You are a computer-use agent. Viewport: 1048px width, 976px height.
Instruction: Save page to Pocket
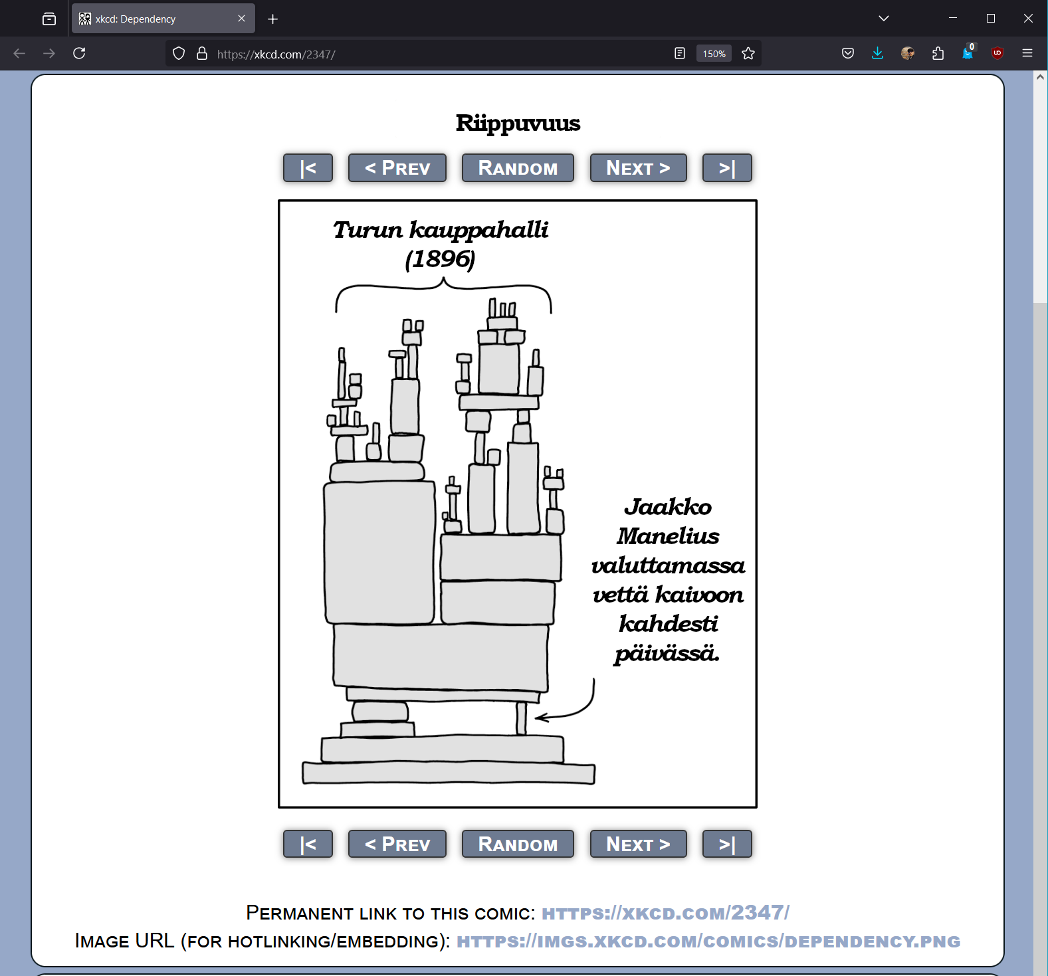848,53
